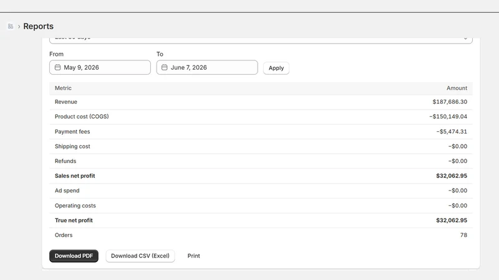Select the Refunds row label
The image size is (499, 280).
(x=65, y=161)
